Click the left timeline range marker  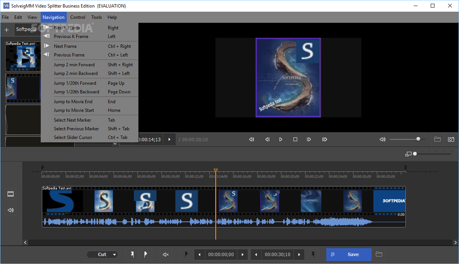pos(43,167)
